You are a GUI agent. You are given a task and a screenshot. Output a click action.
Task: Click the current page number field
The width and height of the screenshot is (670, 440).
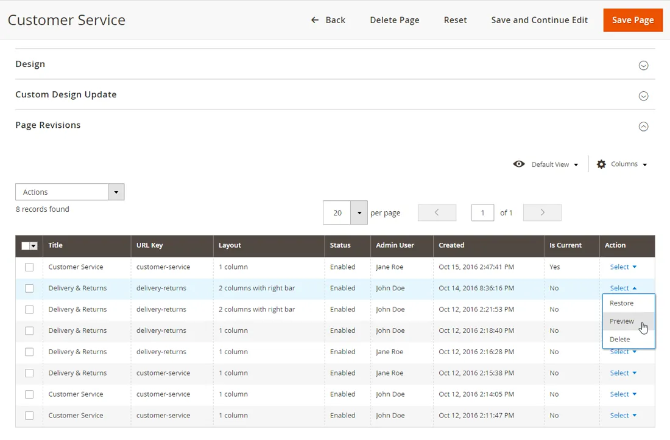482,212
